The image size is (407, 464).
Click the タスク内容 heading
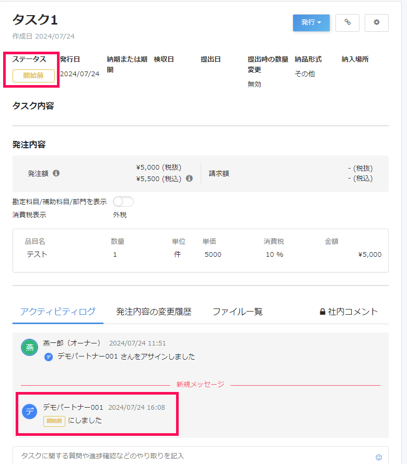click(33, 106)
